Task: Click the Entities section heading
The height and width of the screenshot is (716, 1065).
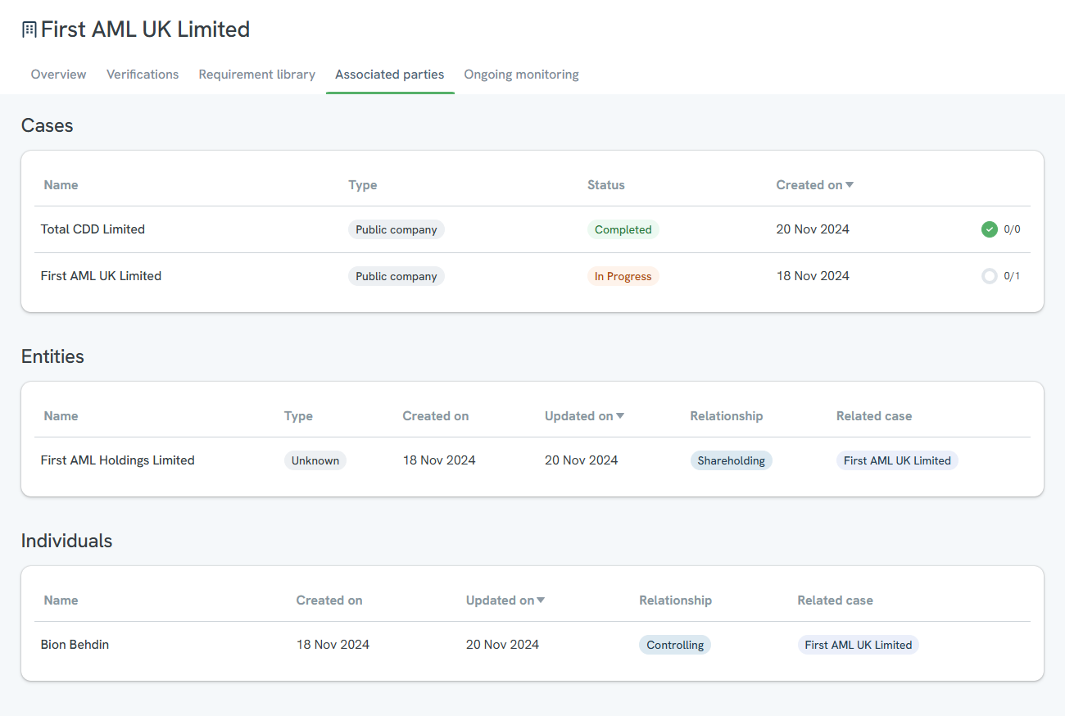Action: point(52,356)
